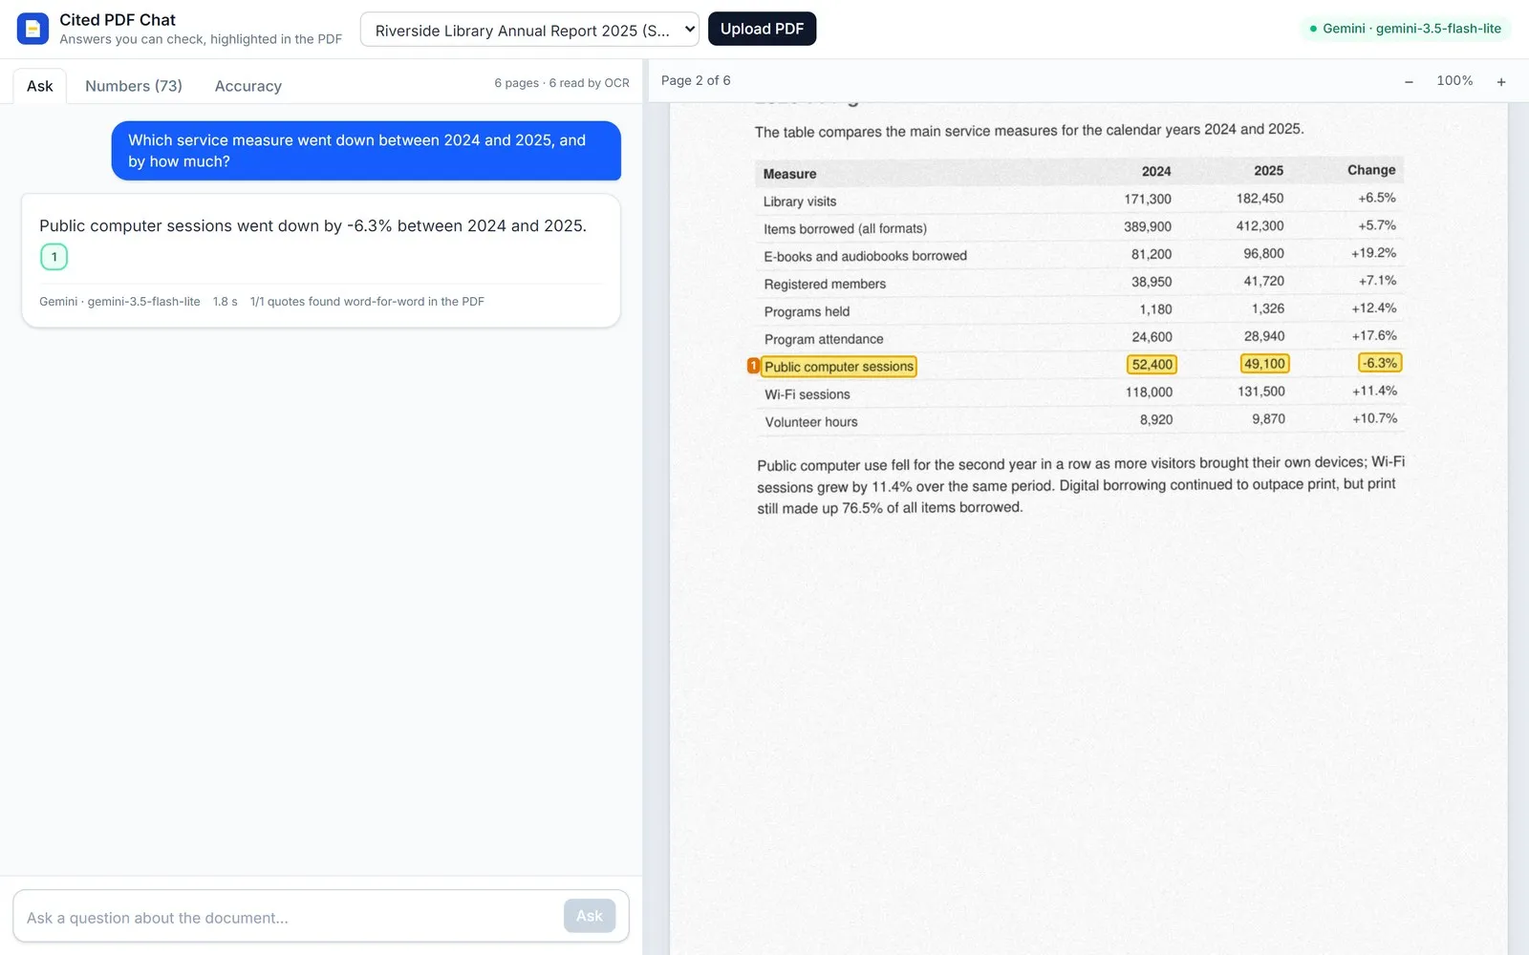1529x955 pixels.
Task: Click the Upload PDF button
Action: point(762,29)
